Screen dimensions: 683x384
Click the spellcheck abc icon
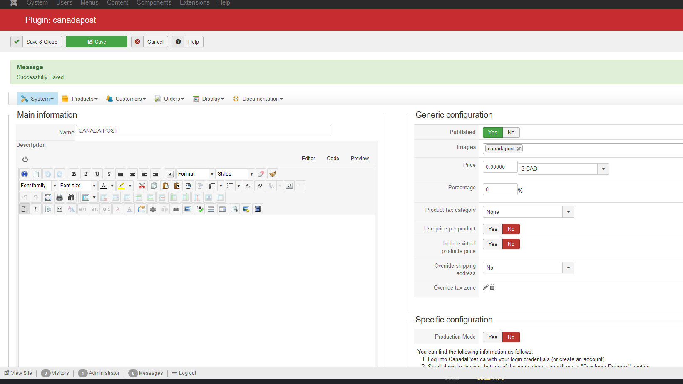[200, 209]
